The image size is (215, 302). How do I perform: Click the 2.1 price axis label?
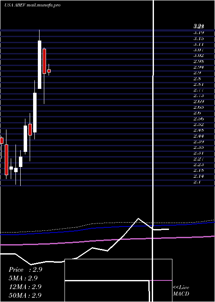point(197,182)
